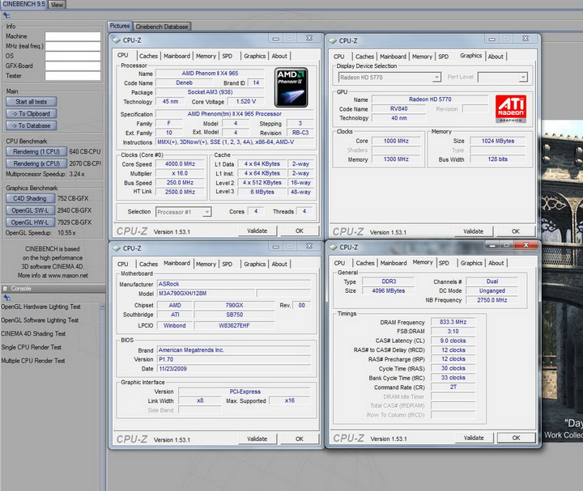Open Memory tab in the Mainboard window
This screenshot has width=583, height=491.
click(x=206, y=264)
